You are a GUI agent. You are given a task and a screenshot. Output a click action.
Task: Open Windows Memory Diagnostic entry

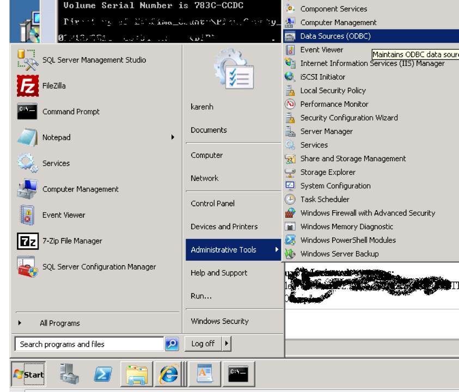(x=347, y=226)
